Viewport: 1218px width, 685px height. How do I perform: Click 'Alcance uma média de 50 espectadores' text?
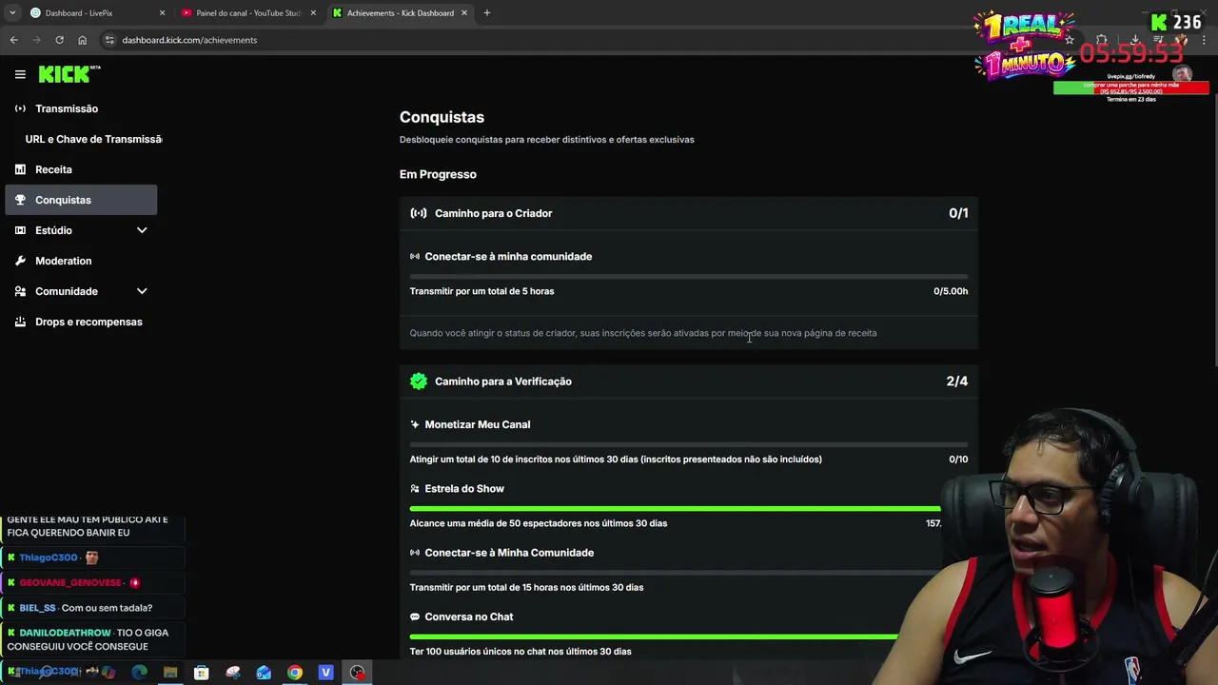[x=539, y=523]
